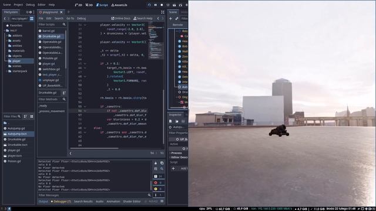This screenshot has height=211, width=376.
Task: Switch FileSystem file list to grid view
Action: coord(32,117)
